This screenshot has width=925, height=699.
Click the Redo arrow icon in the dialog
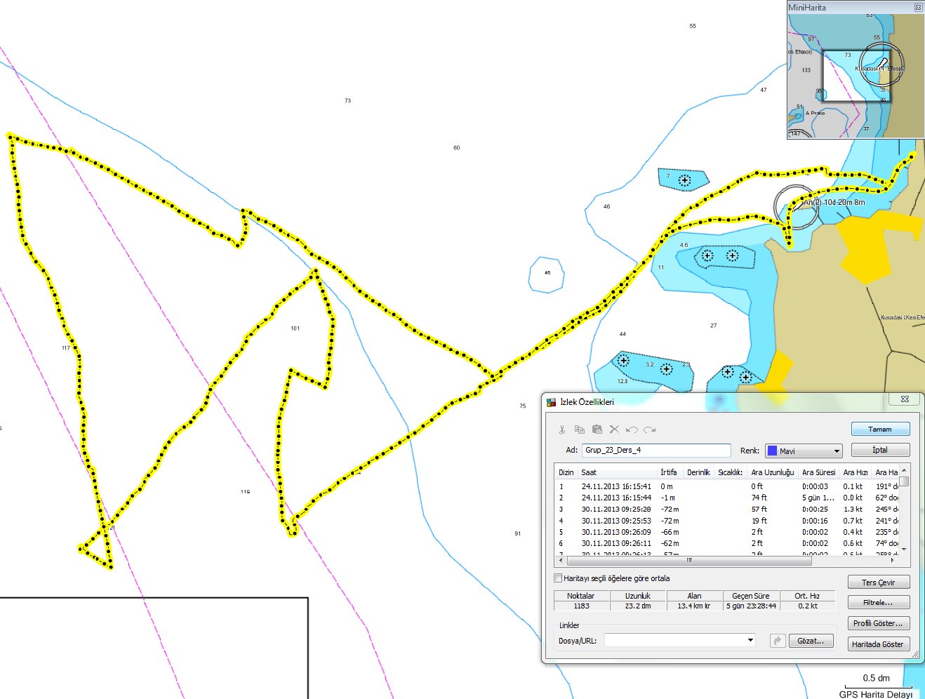click(649, 430)
